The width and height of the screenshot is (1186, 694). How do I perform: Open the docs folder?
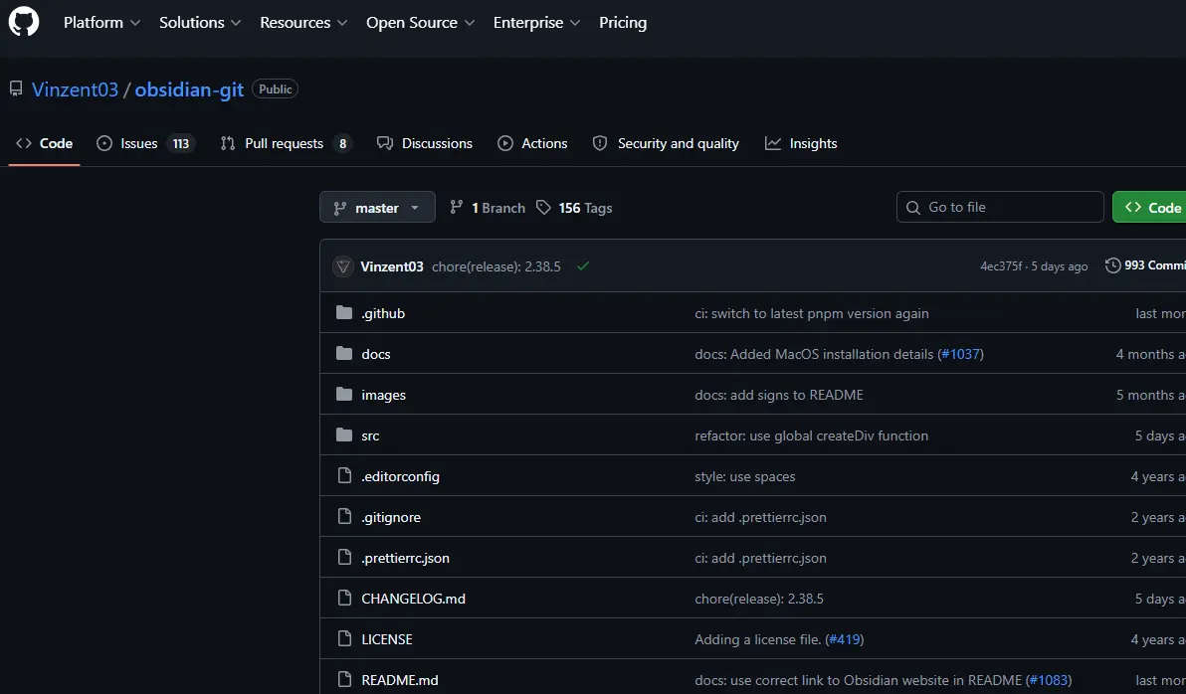pyautogui.click(x=376, y=354)
